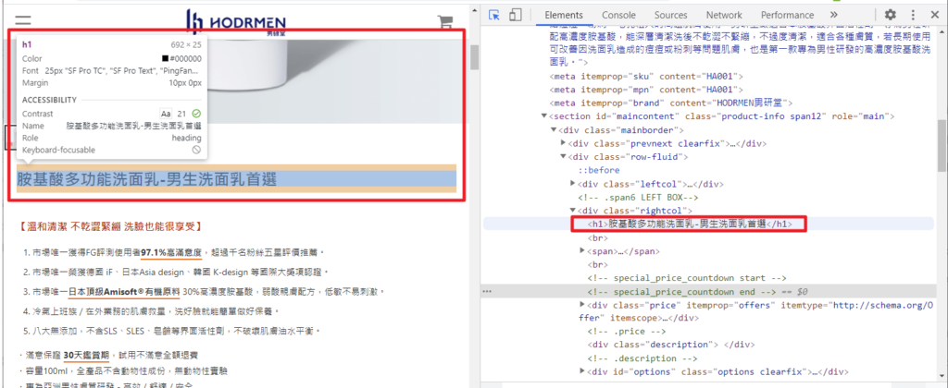
Task: Click the ellipsis beside special_price_countdown end
Action: tap(487, 291)
